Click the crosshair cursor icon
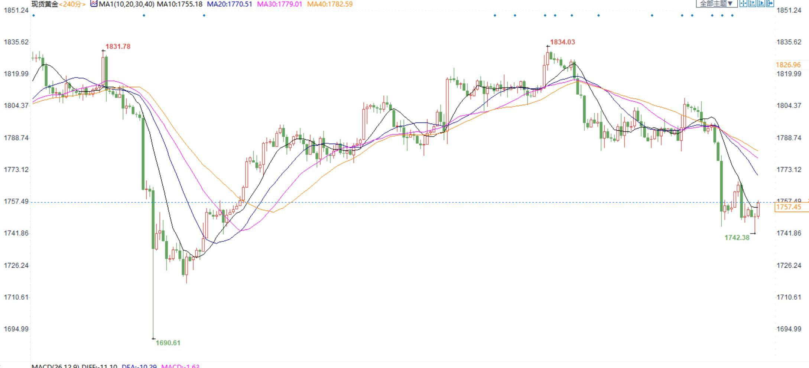The image size is (809, 368). (743, 4)
